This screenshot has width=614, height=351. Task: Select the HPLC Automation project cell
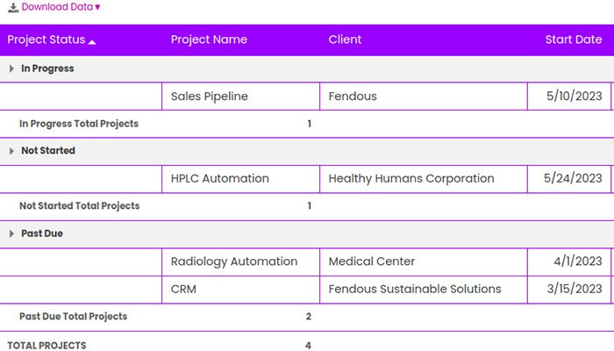click(x=220, y=178)
